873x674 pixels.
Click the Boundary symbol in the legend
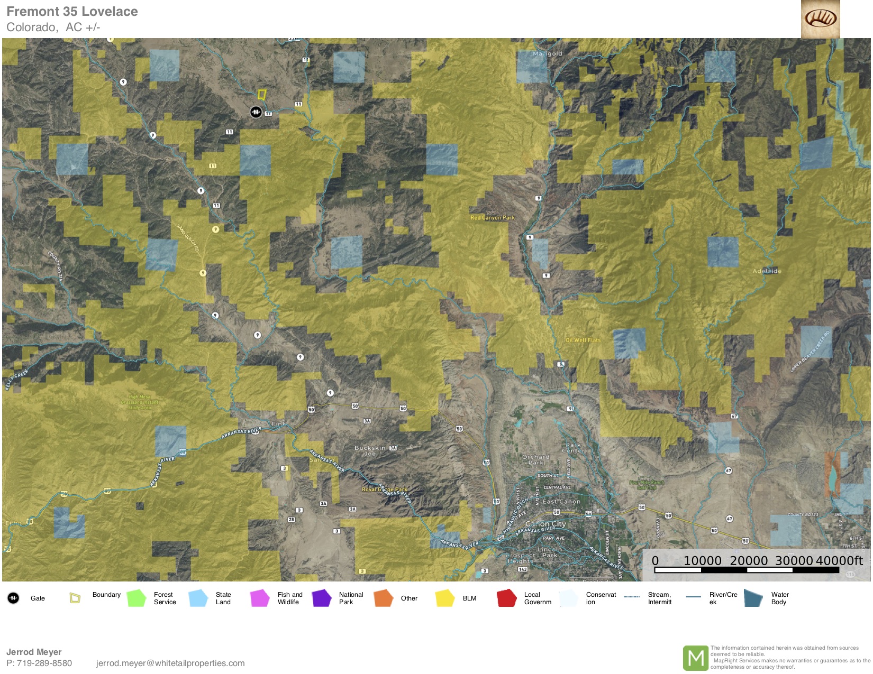[75, 598]
